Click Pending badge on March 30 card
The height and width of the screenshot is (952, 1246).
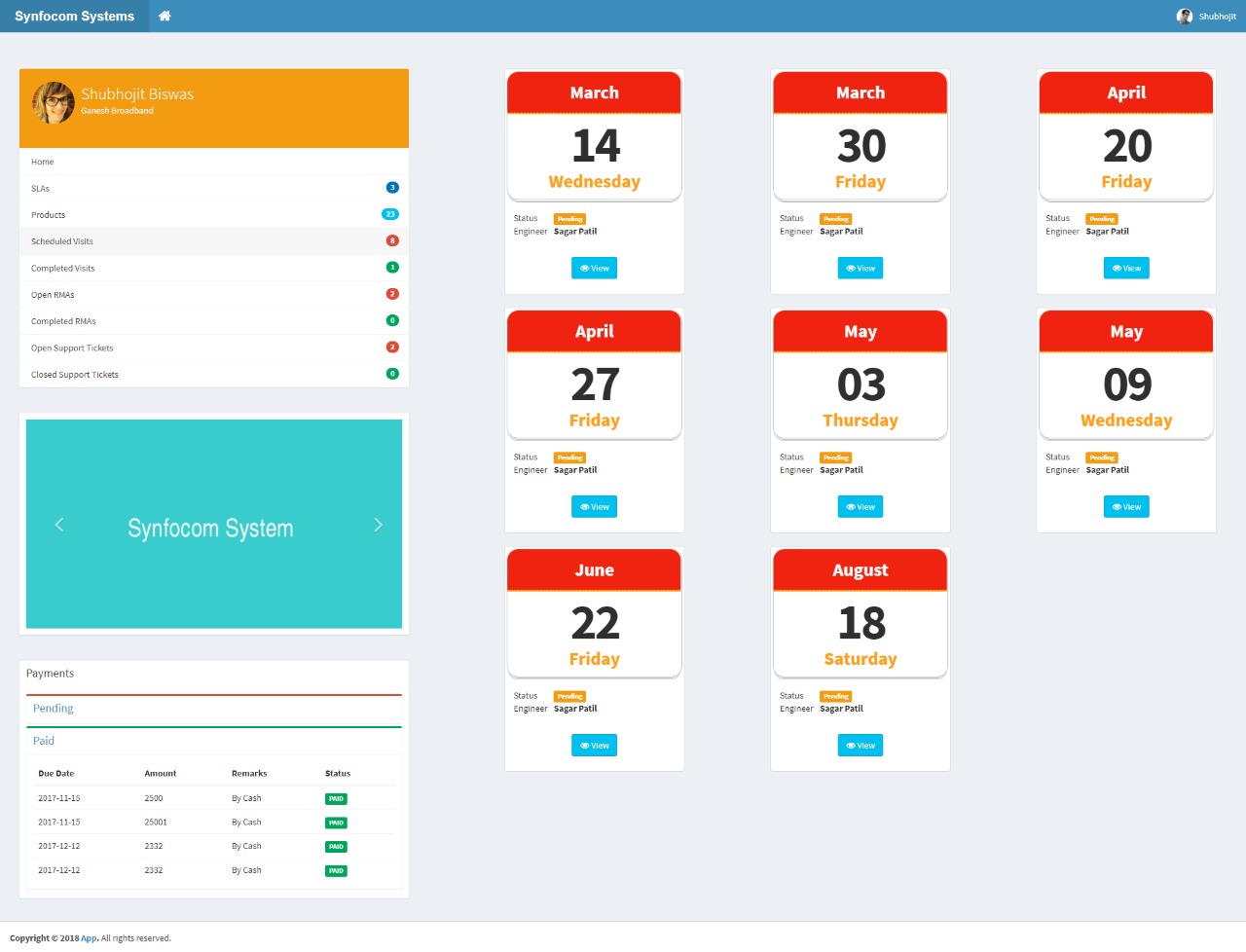pos(835,219)
